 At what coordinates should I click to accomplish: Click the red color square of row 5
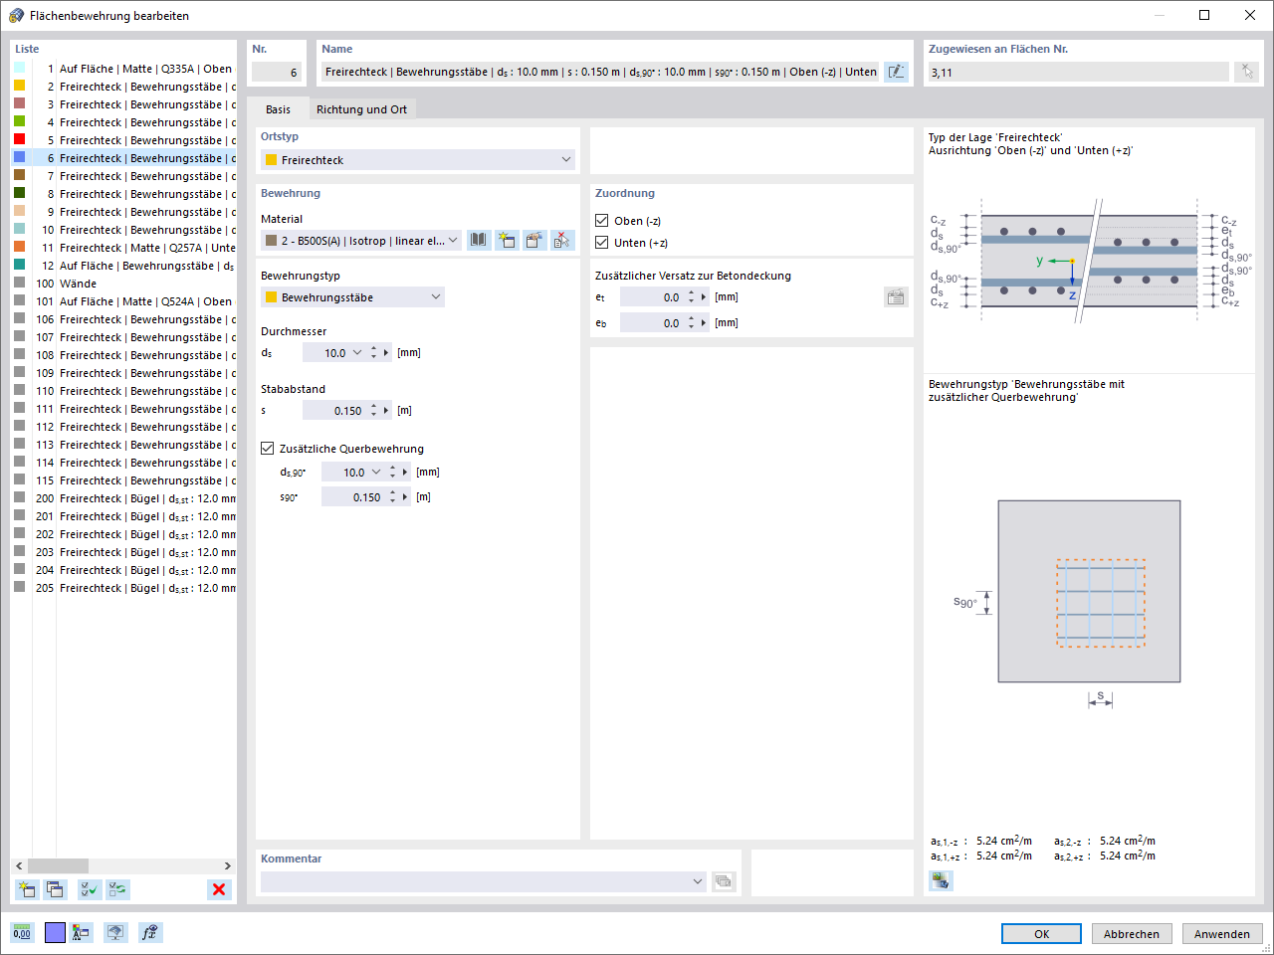pos(19,140)
